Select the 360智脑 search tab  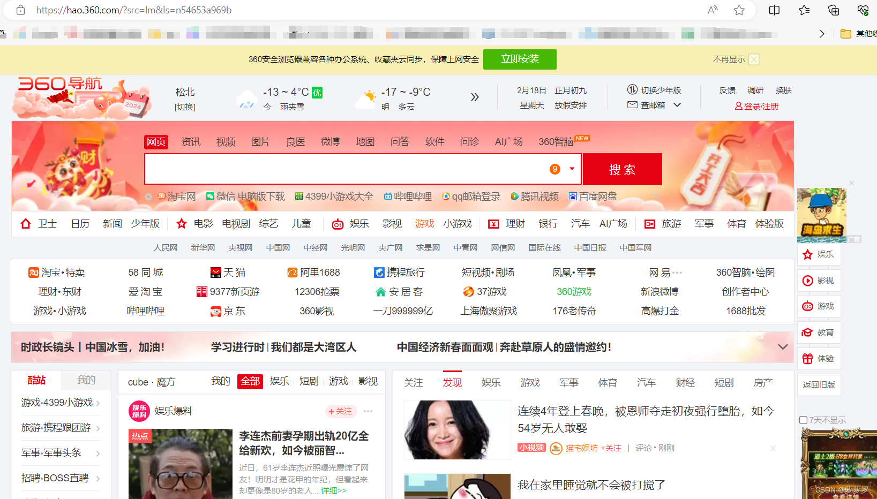[x=556, y=142]
